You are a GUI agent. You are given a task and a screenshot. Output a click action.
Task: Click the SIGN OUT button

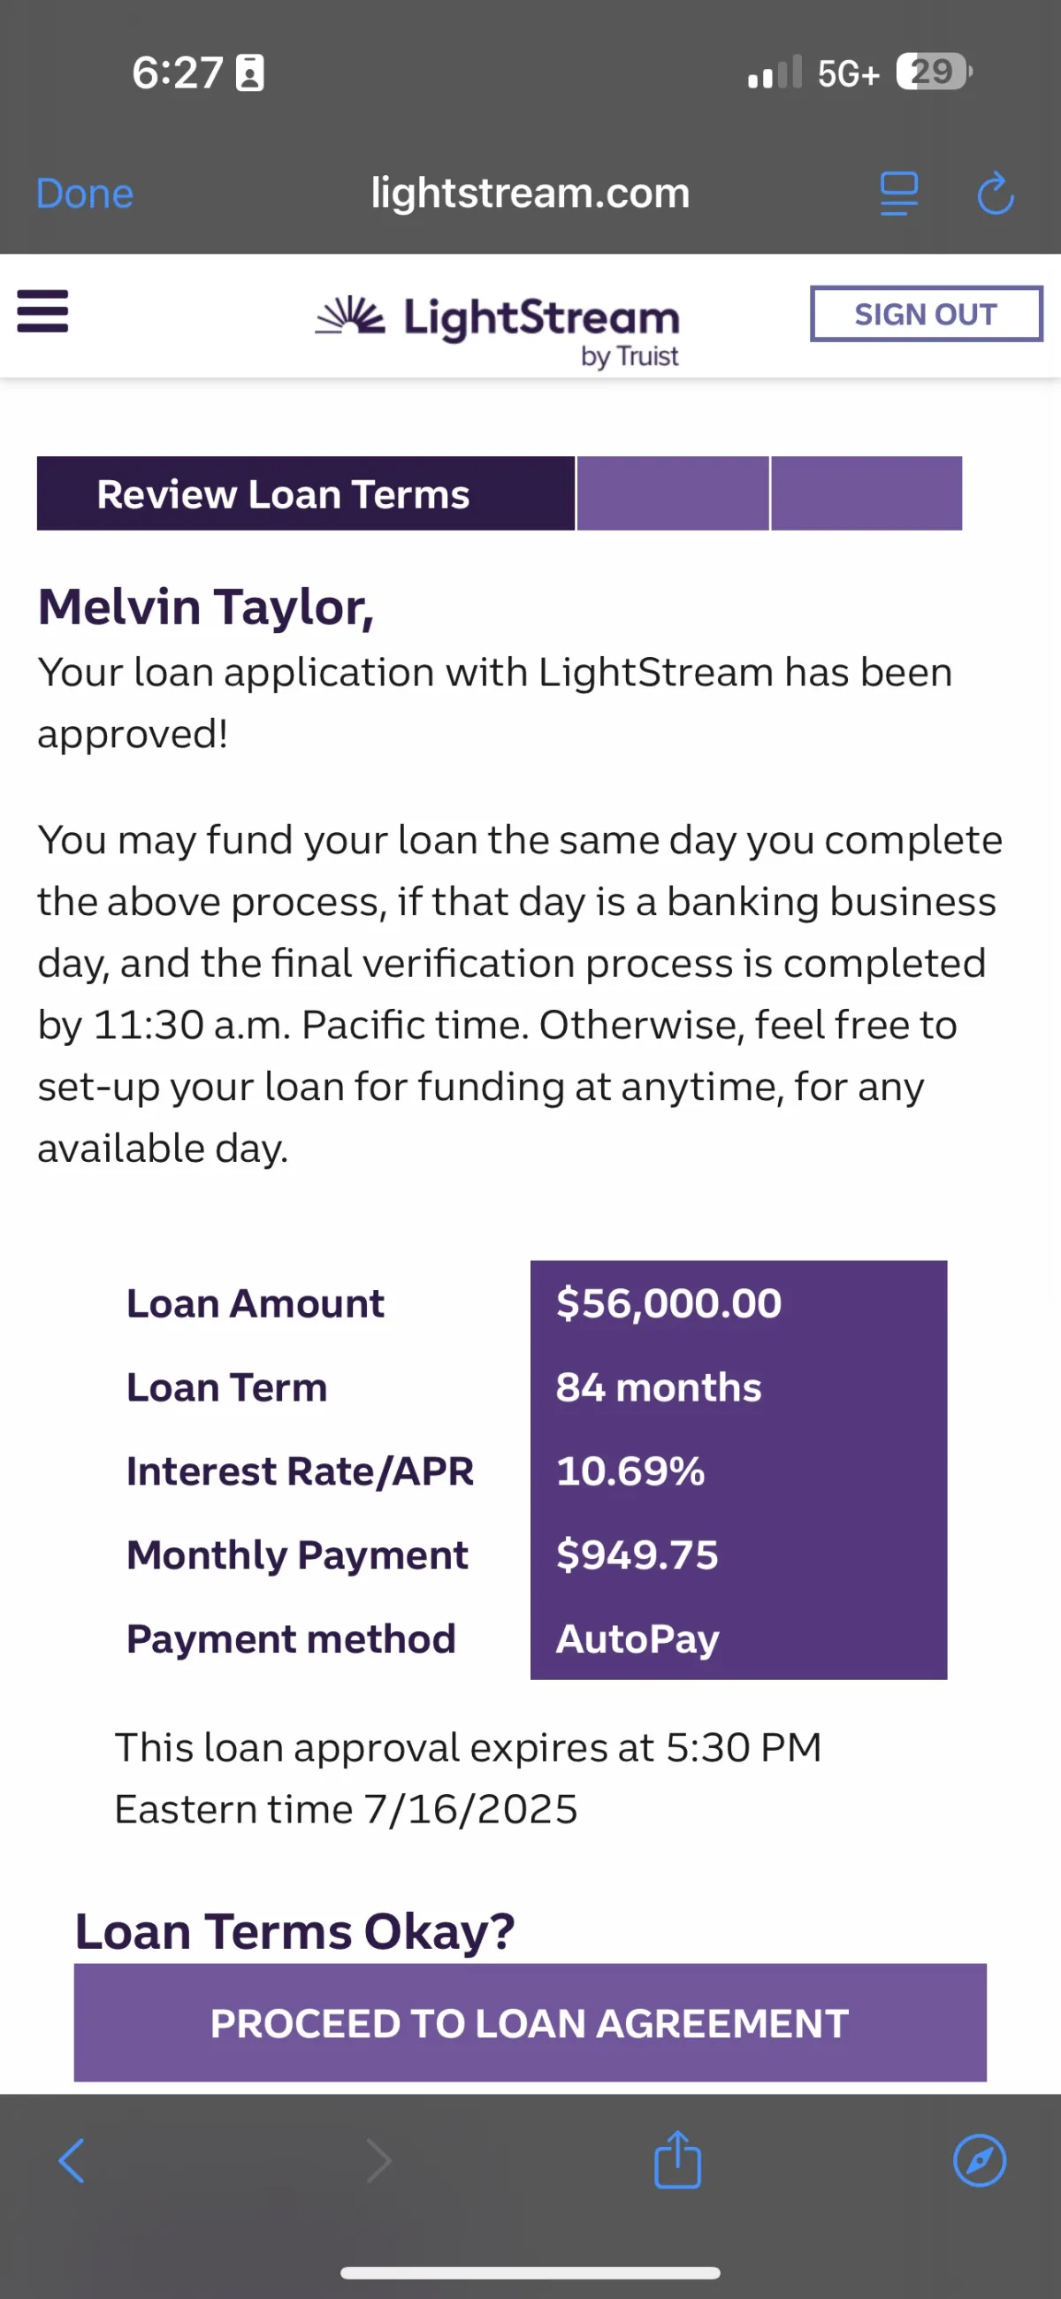(927, 313)
